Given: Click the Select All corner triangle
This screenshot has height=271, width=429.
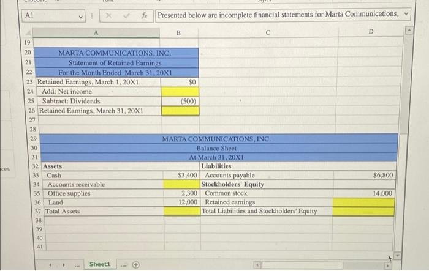Looking at the screenshot, I should coord(28,33).
